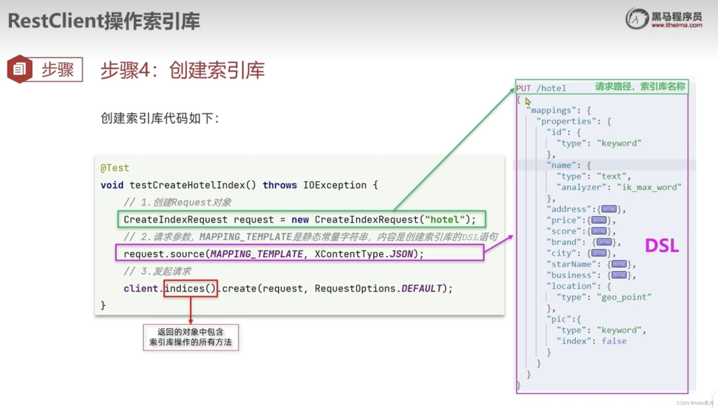Click the 黑马程序员 horse logo
The width and height of the screenshot is (718, 408).
coord(637,19)
